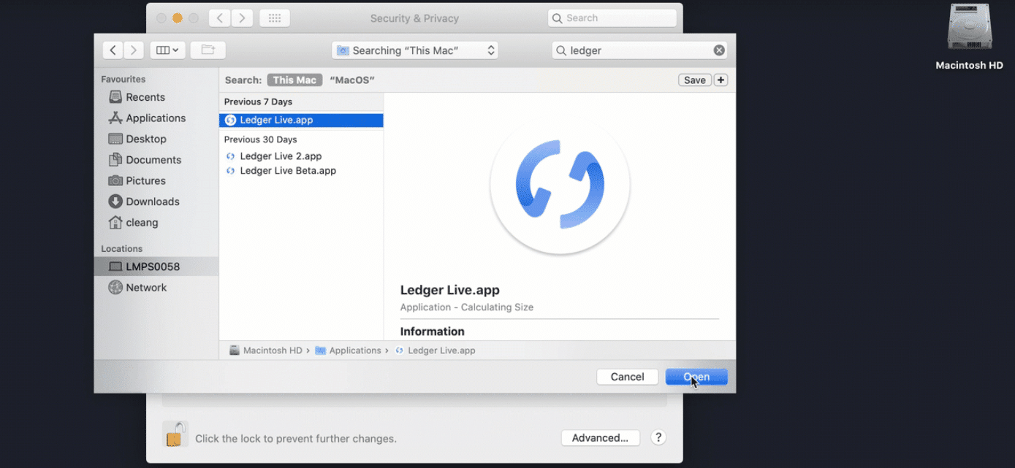Select the "MacOS" search scope

coord(352,80)
